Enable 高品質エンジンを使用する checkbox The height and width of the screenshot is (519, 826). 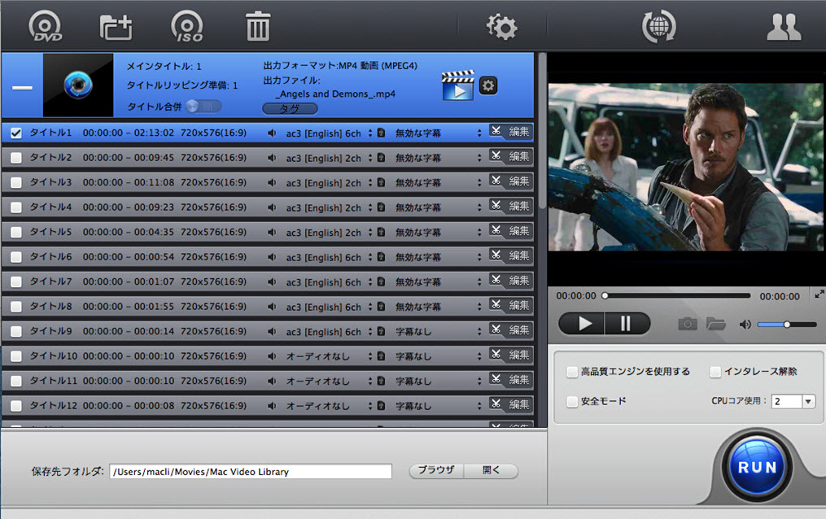(x=572, y=372)
